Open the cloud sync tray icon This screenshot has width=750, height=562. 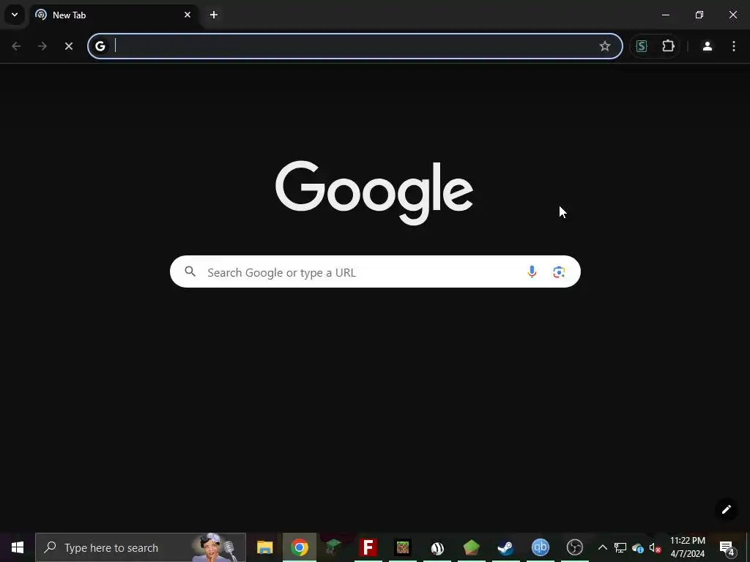(638, 547)
